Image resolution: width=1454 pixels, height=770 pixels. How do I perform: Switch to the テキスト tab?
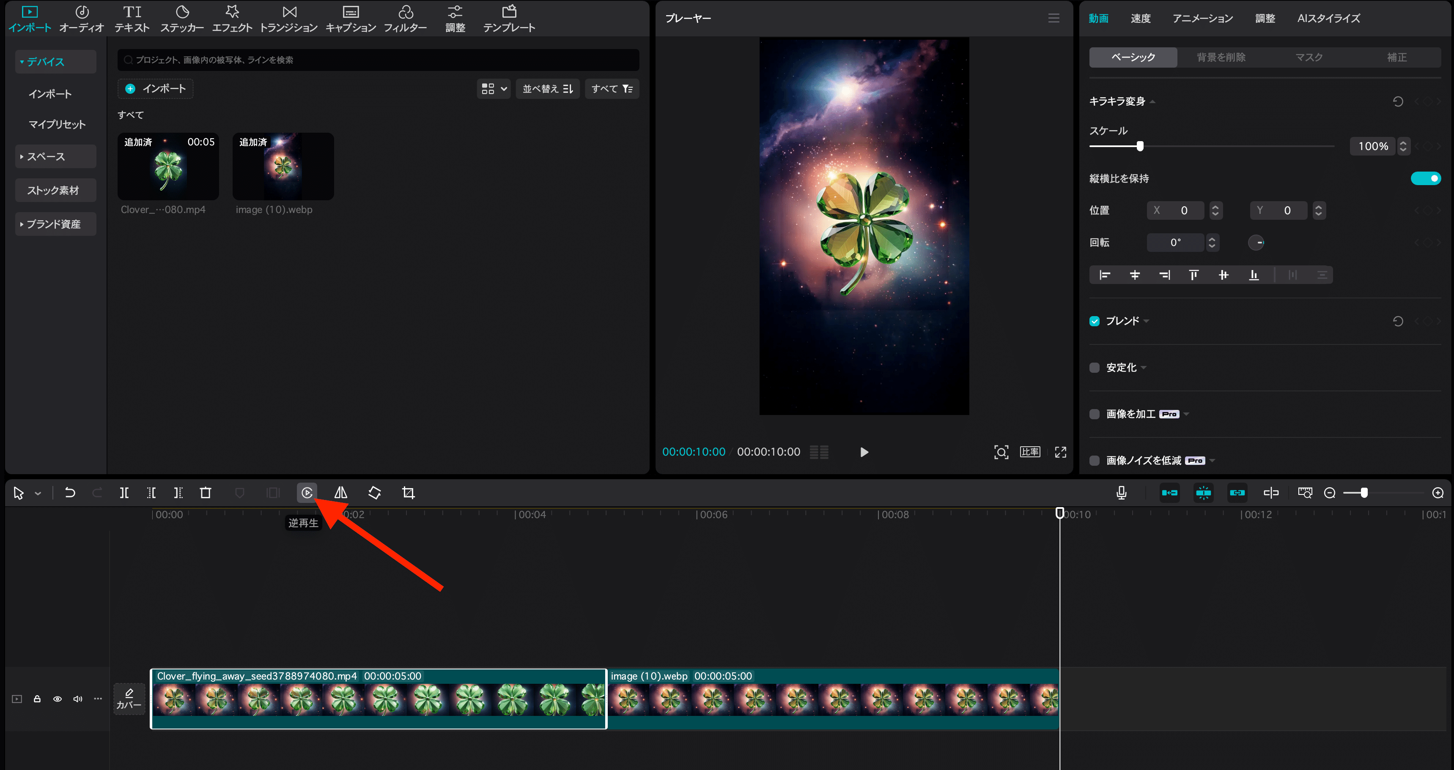[x=132, y=19]
